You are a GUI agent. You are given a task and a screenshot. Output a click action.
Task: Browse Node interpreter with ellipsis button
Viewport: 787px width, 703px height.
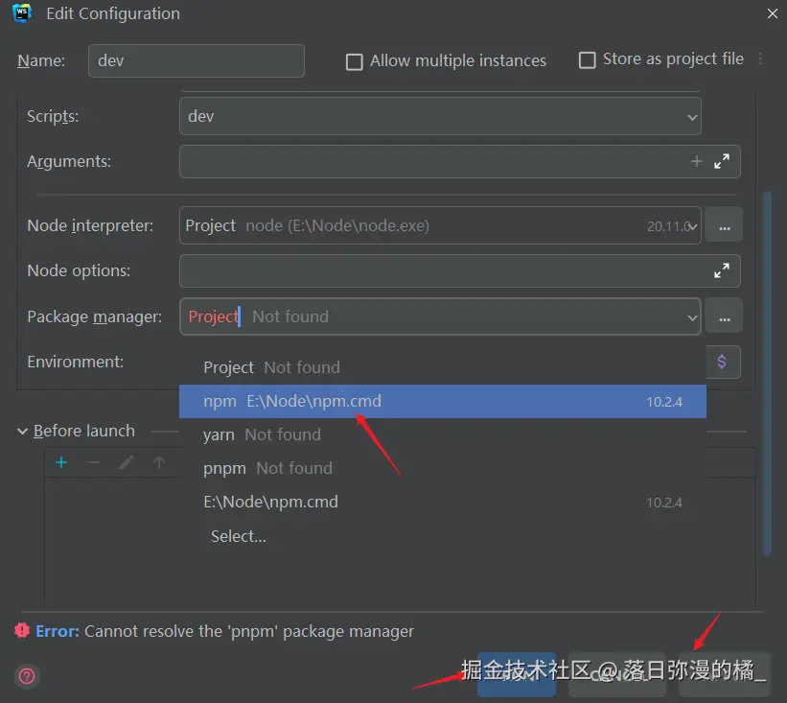click(x=724, y=225)
